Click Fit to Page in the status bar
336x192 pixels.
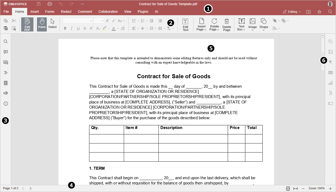pos(288,188)
